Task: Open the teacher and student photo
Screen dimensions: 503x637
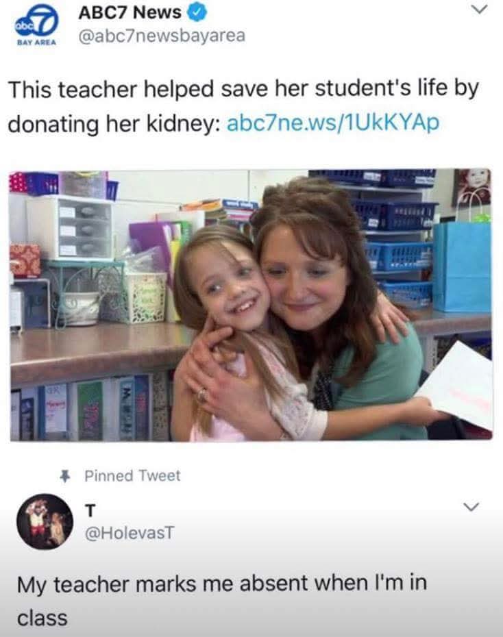Action: (251, 305)
